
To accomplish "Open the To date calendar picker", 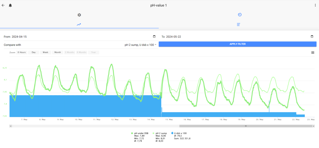I will pos(312,37).
